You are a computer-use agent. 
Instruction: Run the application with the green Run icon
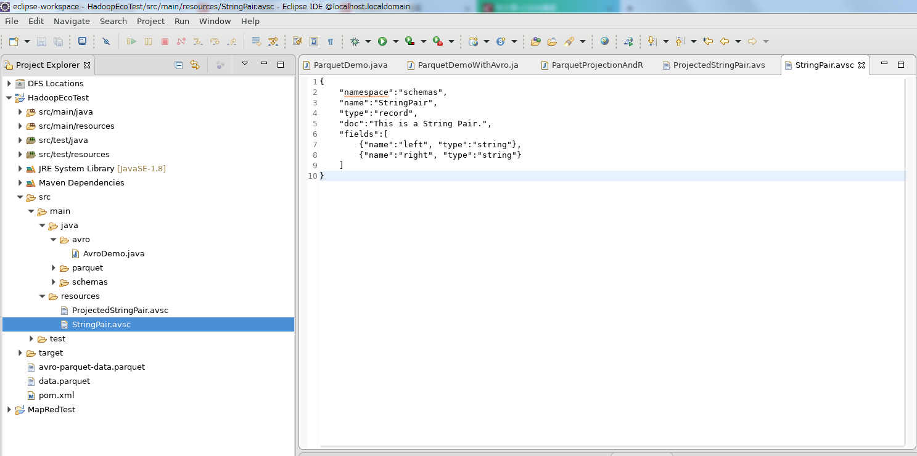click(383, 41)
